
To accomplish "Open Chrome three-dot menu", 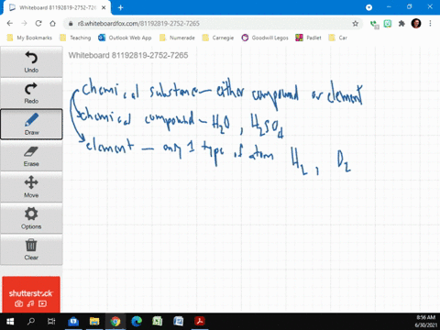I will click(430, 24).
